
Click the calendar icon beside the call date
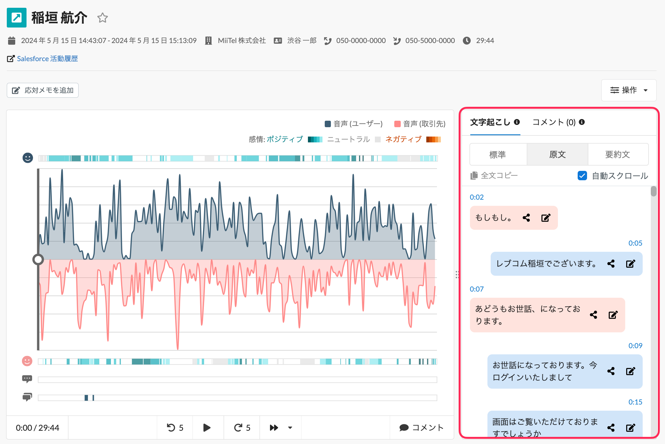12,41
